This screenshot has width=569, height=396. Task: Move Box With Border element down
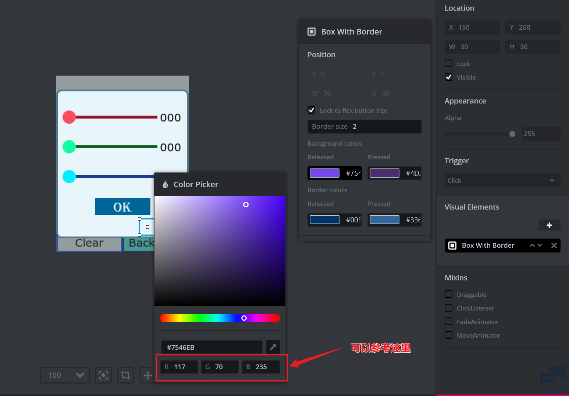[540, 246]
